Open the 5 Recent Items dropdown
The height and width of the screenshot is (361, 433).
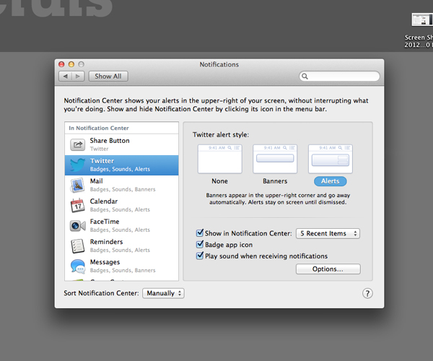point(328,233)
